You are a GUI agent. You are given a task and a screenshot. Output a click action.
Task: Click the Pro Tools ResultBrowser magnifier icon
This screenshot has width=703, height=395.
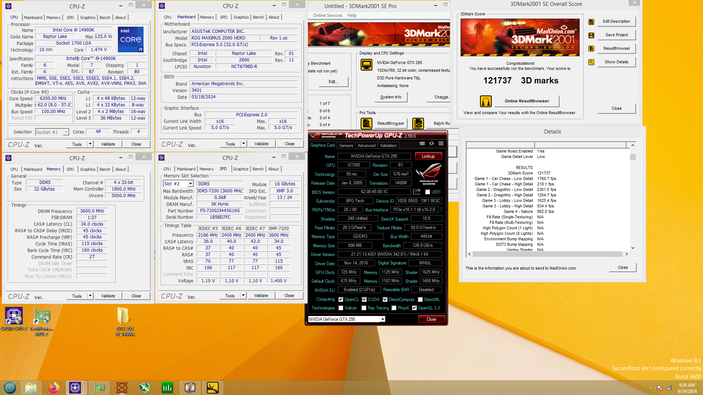coord(367,124)
